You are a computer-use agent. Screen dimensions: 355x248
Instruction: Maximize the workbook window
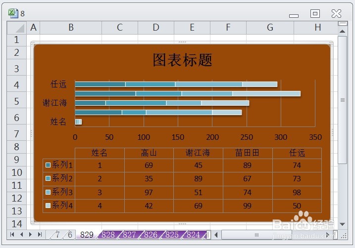[x=315, y=13]
